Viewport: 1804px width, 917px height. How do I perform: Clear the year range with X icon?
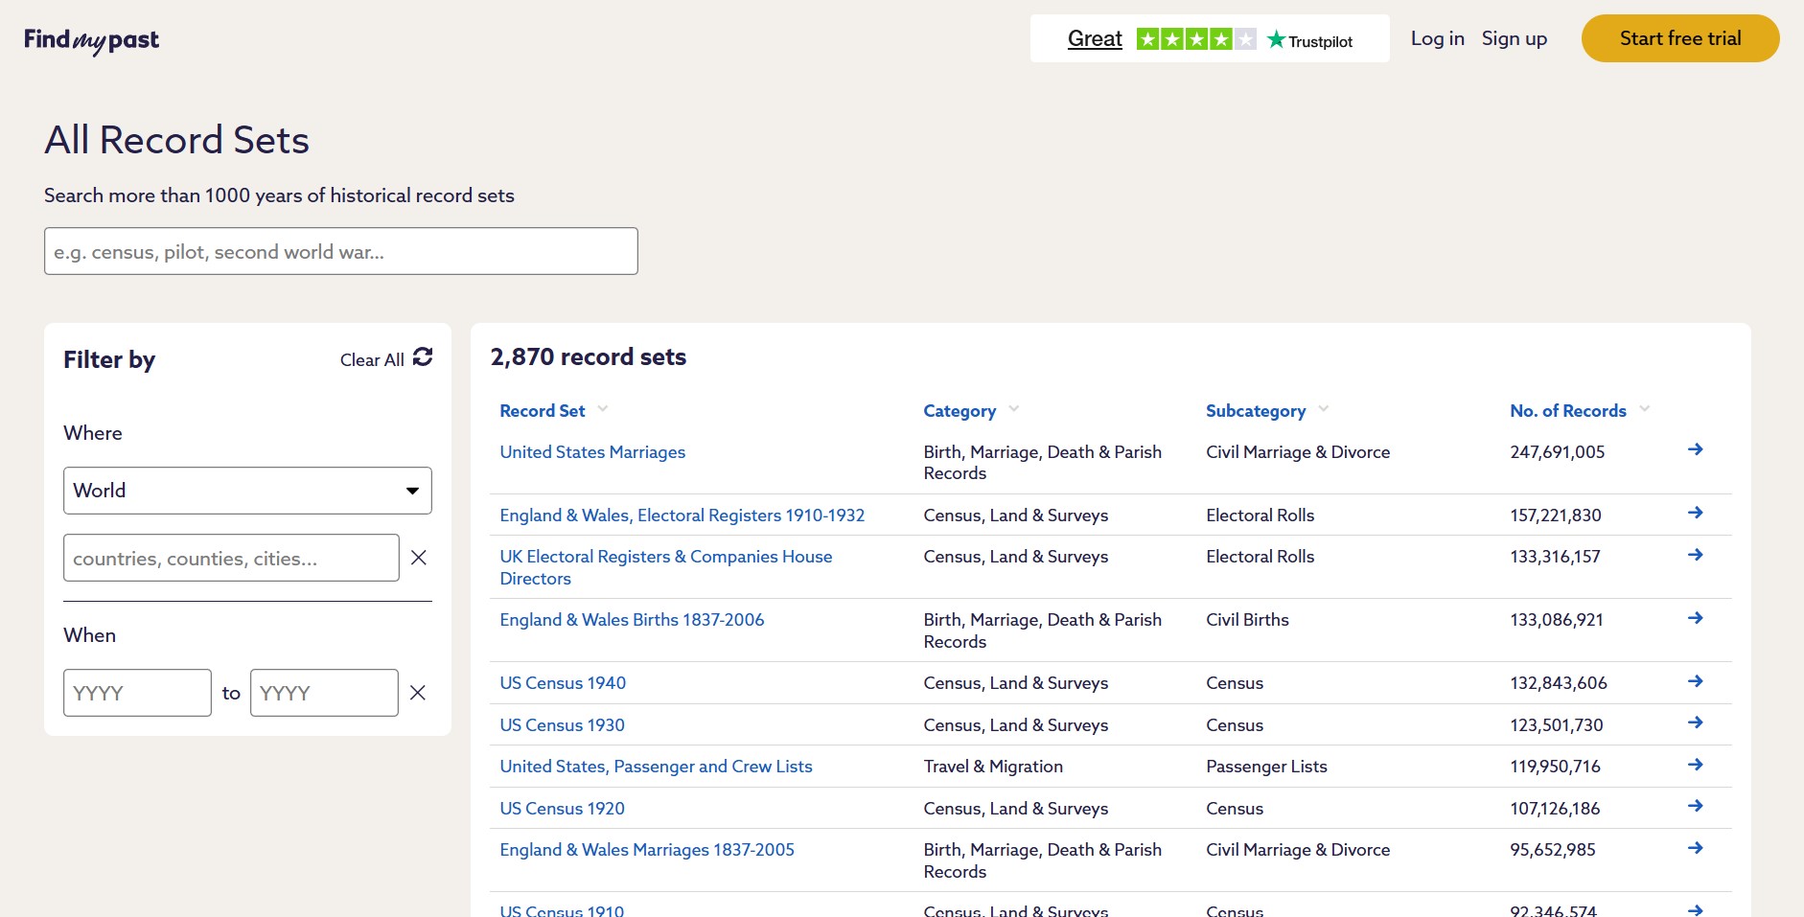(x=418, y=693)
